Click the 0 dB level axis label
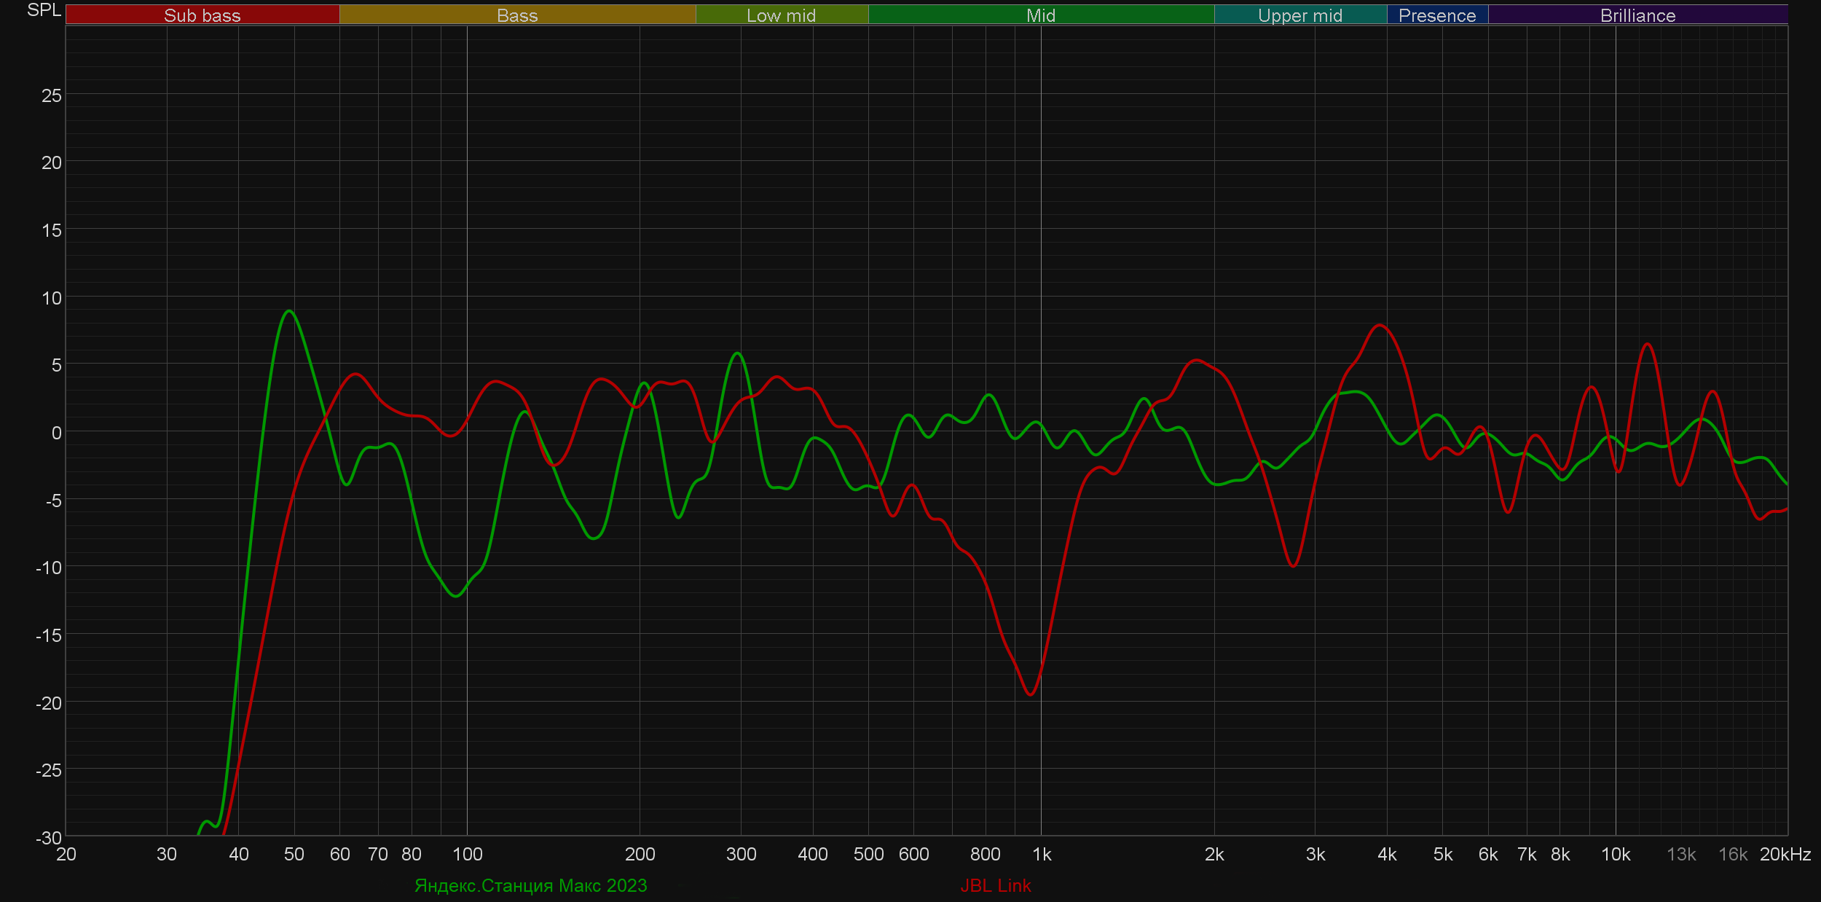Image resolution: width=1821 pixels, height=902 pixels. pos(56,433)
